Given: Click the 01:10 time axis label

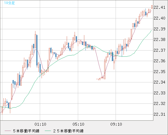Looking at the screenshot, I should coord(40,124).
